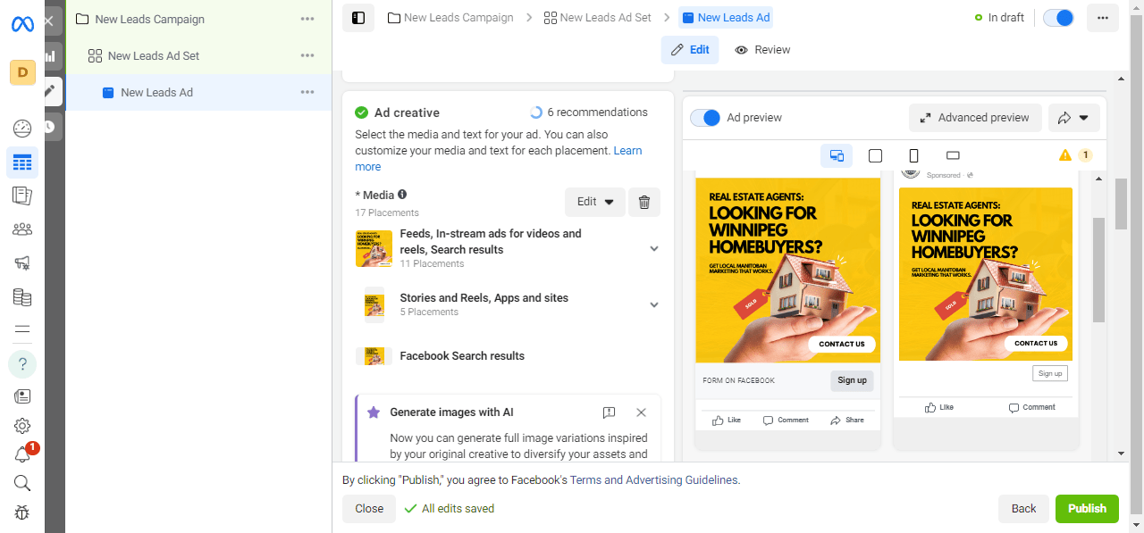Select New Leads Ad Set in tree
This screenshot has height=533, width=1144.
154,55
